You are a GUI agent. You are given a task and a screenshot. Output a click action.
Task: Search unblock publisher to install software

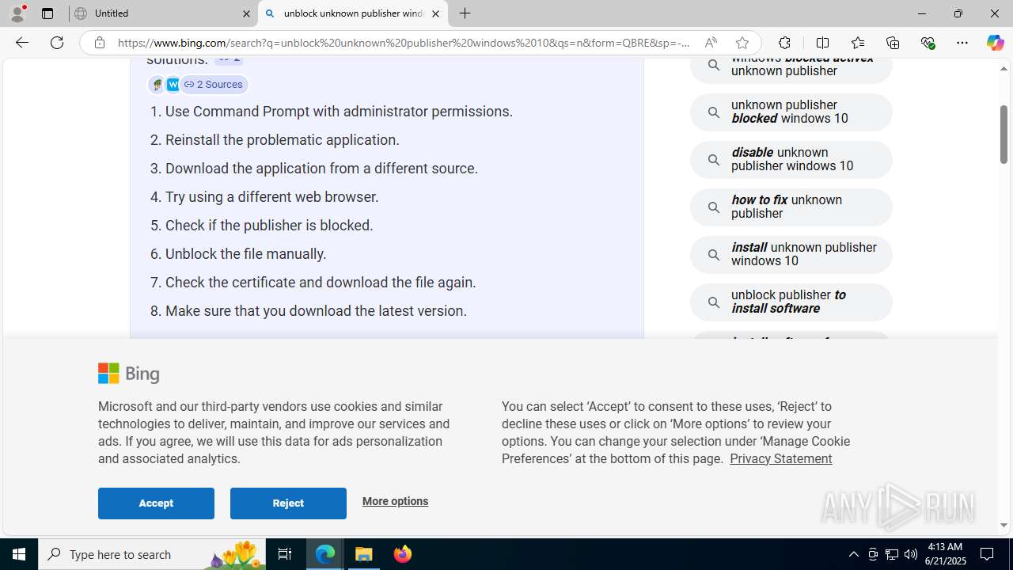tap(791, 302)
